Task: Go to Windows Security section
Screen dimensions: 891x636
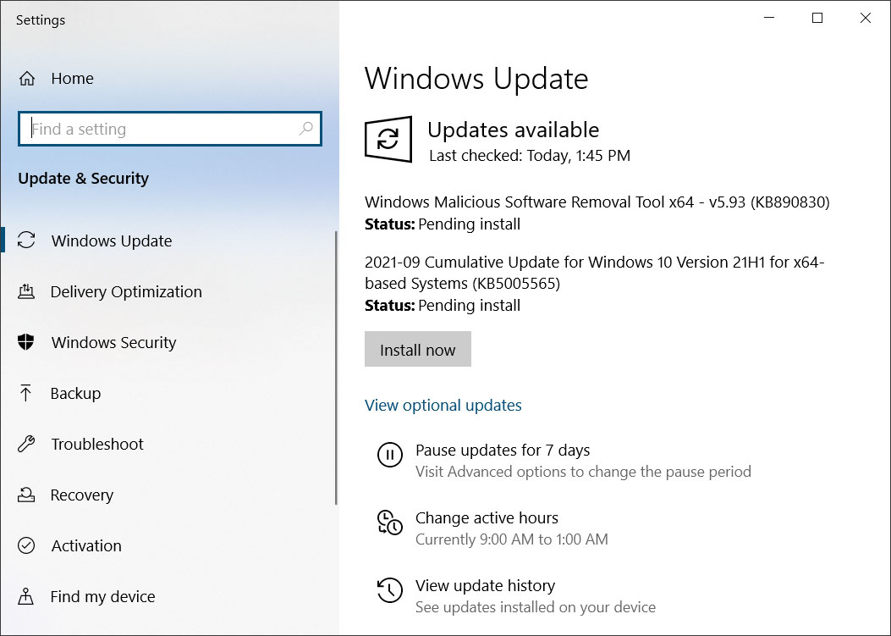Action: pyautogui.click(x=113, y=342)
